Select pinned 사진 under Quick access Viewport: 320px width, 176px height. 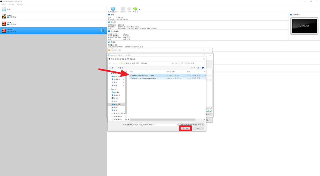(x=115, y=85)
